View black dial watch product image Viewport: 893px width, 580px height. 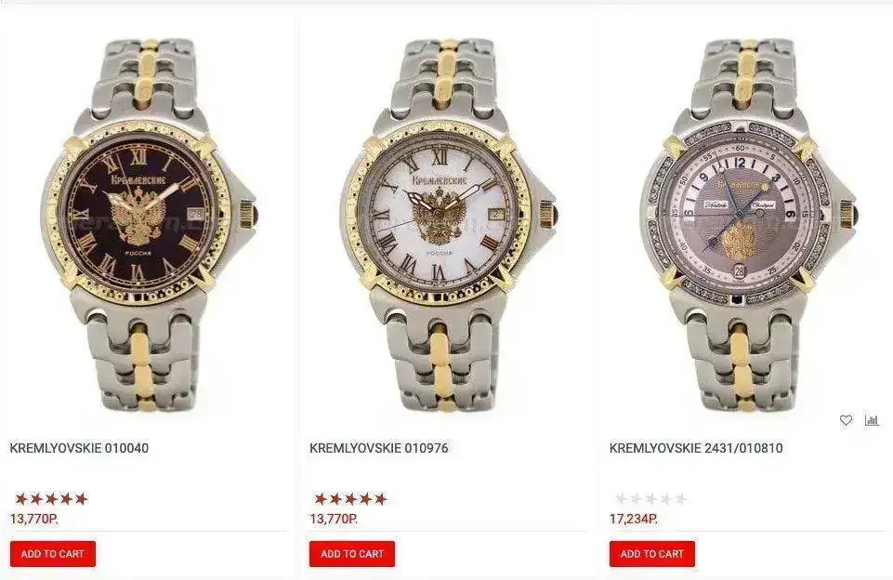coord(150,225)
